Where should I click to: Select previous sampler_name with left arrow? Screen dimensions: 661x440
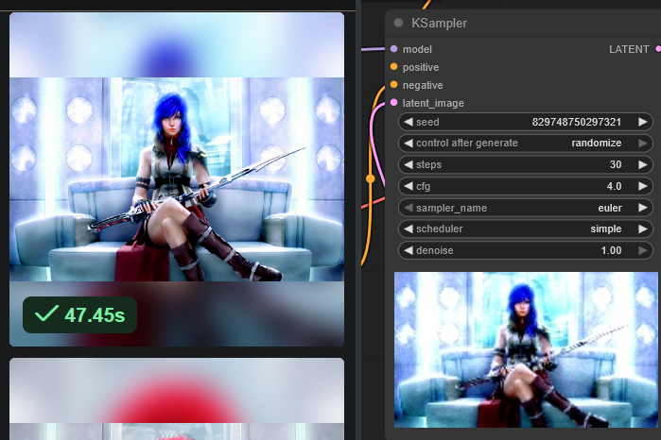click(409, 208)
